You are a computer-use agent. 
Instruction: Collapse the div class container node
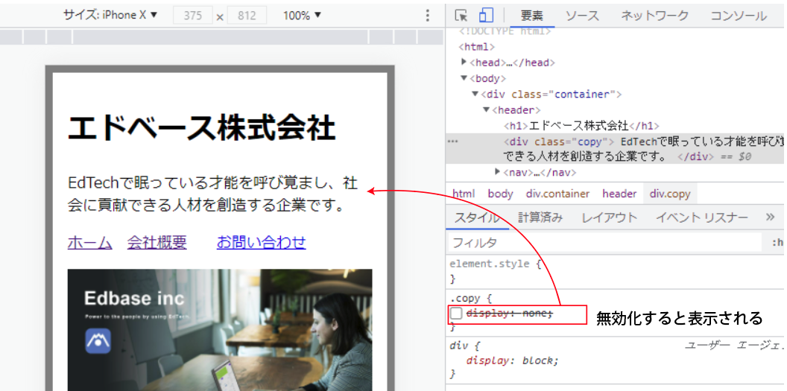click(475, 94)
